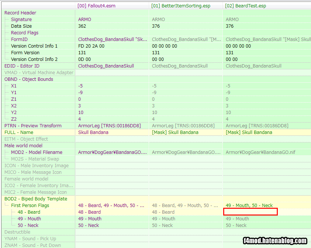Click Fallout4.esm X1 bounds value -5
311x248 pixels.
[80, 86]
